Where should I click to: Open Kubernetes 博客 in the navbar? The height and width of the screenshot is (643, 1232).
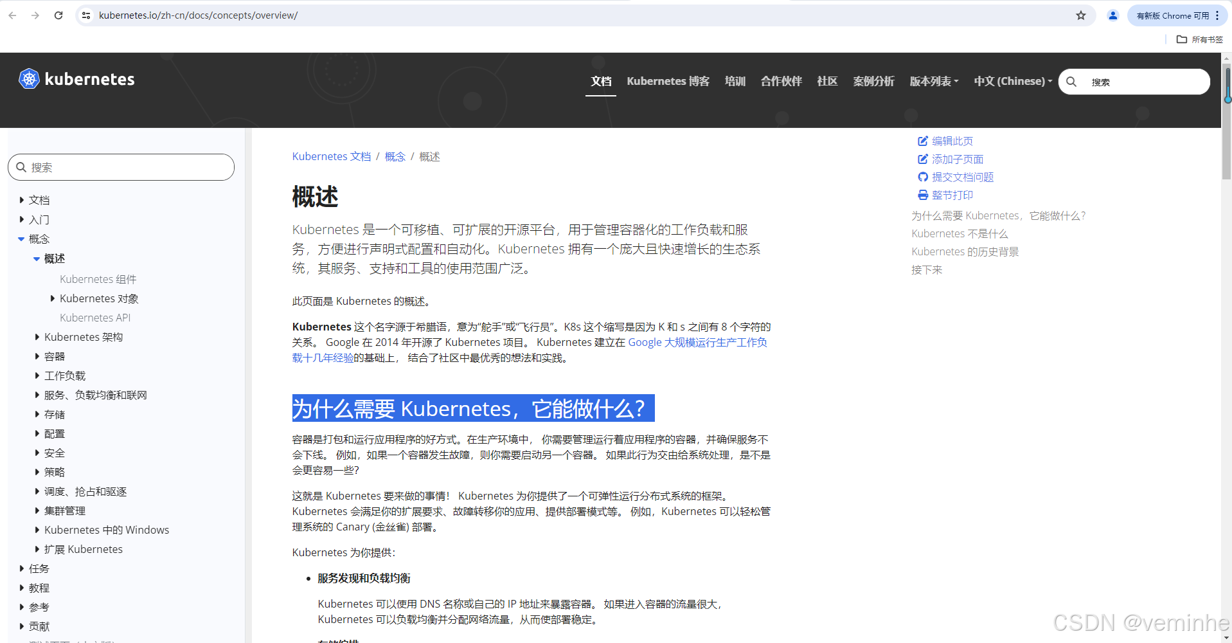(x=668, y=81)
